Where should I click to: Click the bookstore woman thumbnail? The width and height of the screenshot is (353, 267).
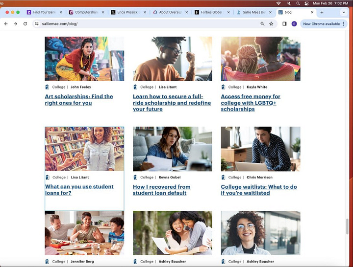[84, 149]
